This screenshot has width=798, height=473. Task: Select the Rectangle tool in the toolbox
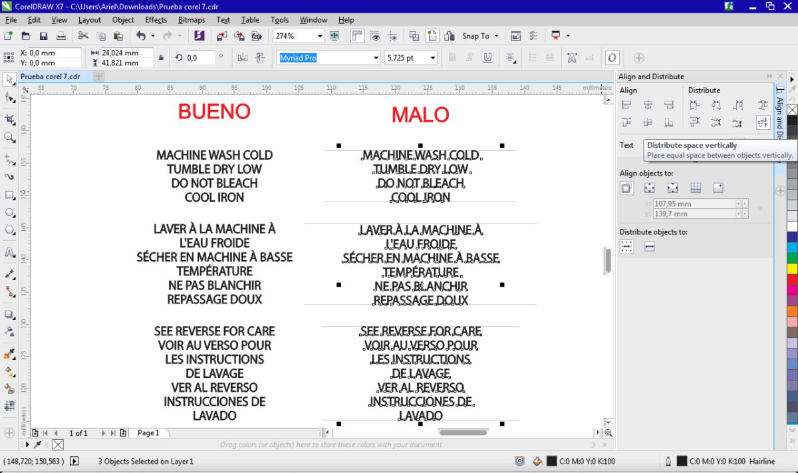pos(10,196)
